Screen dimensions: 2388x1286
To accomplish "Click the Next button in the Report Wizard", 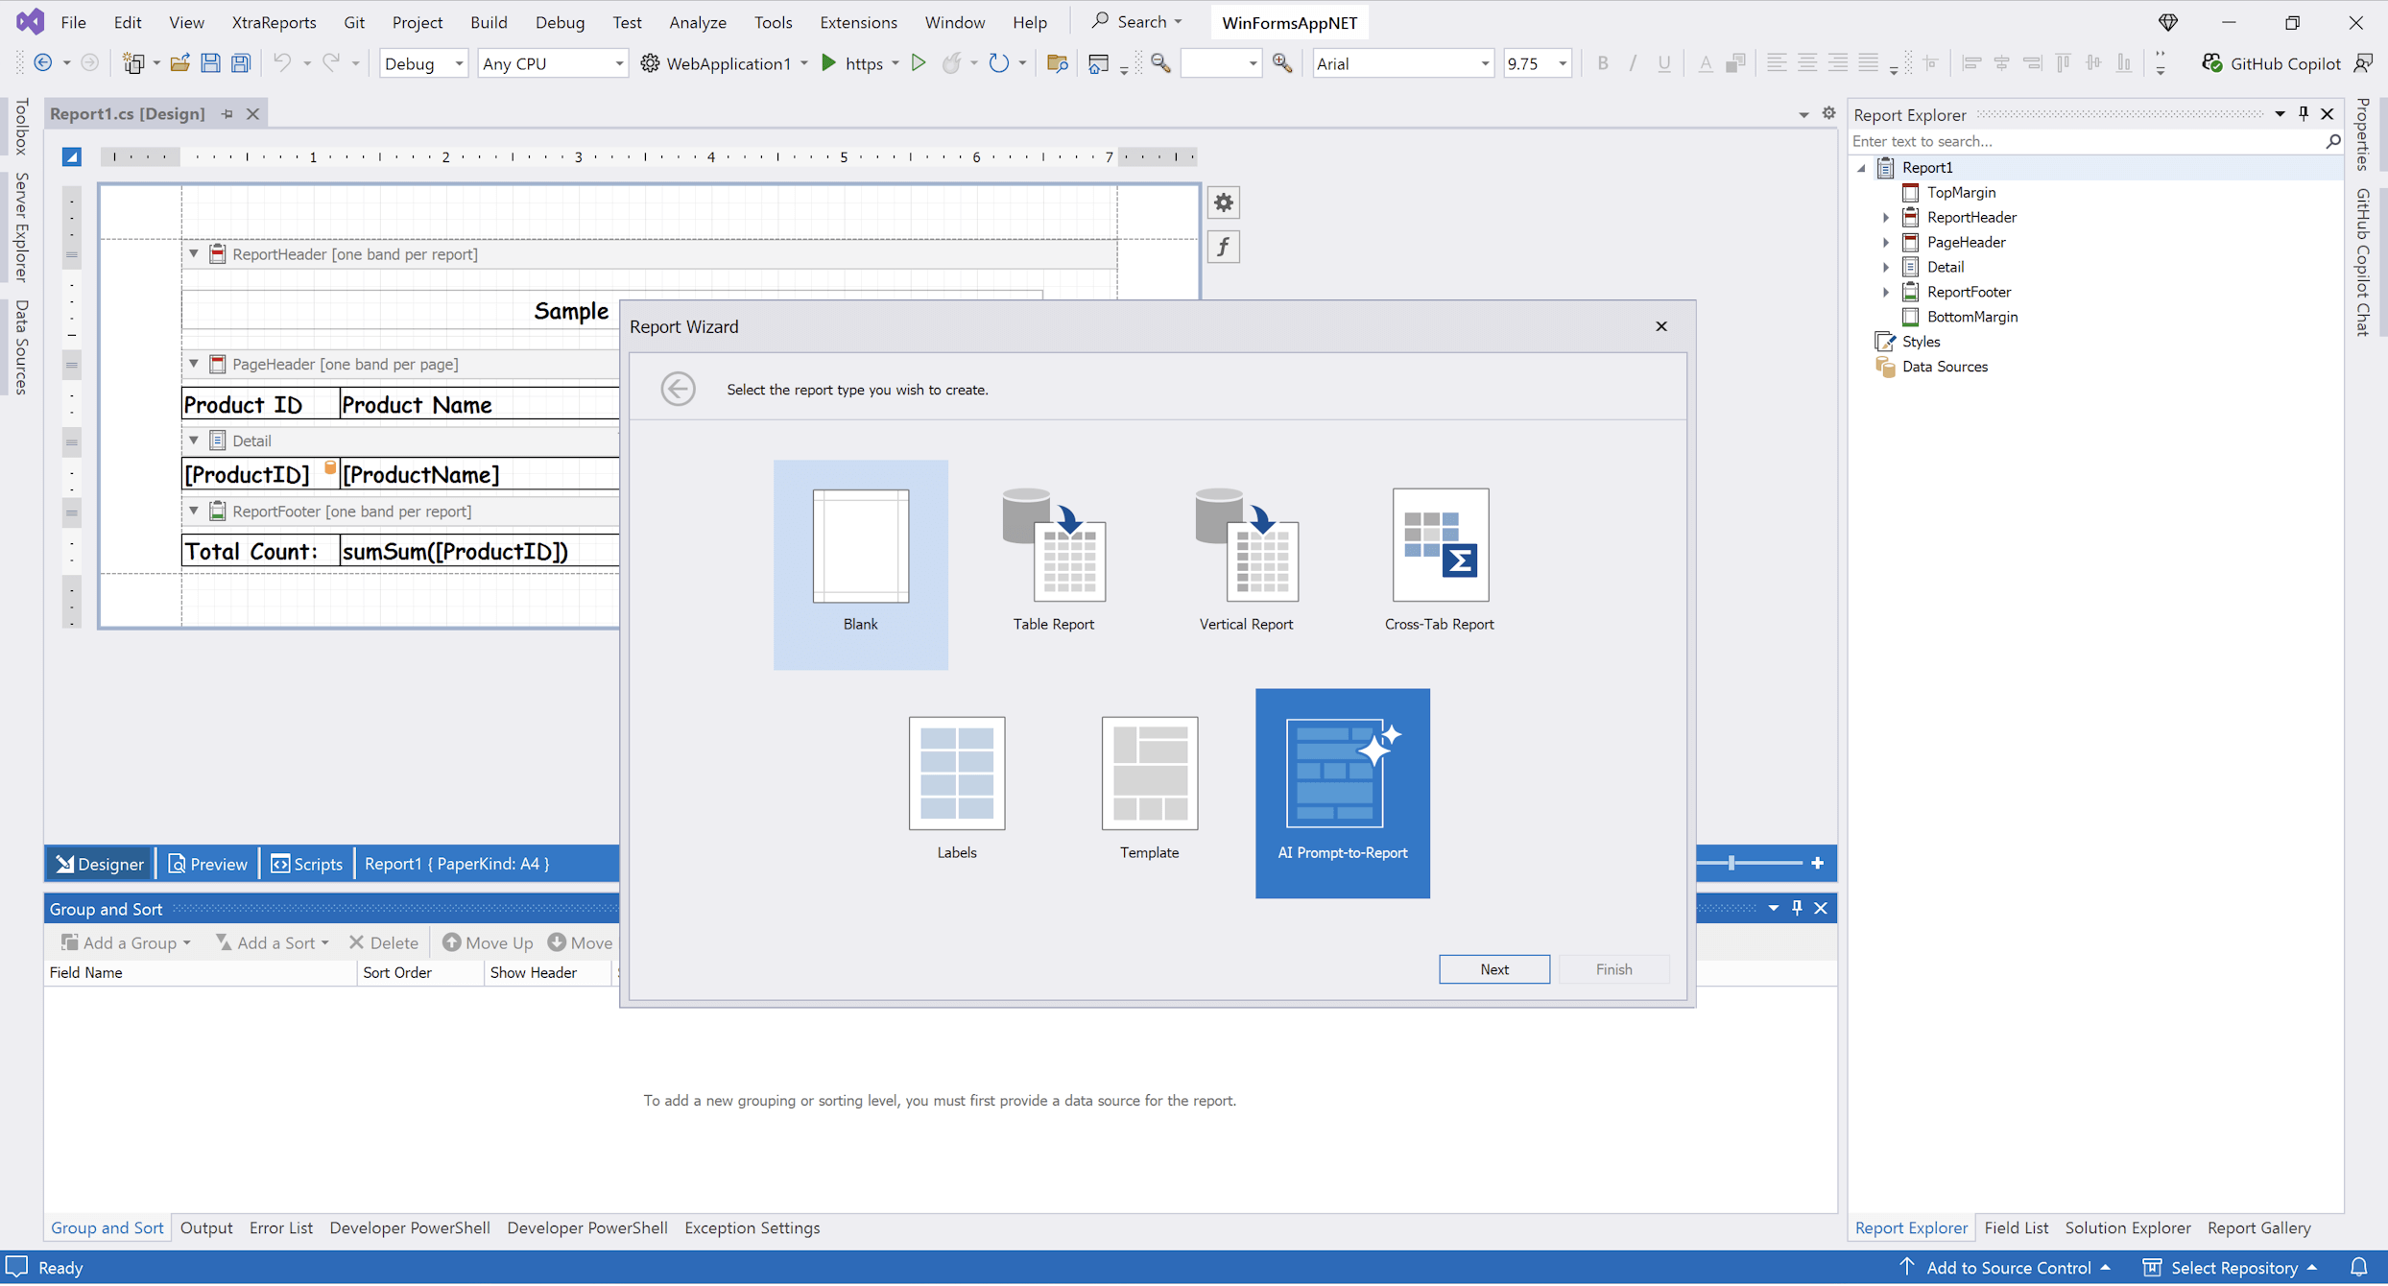I will [x=1493, y=968].
